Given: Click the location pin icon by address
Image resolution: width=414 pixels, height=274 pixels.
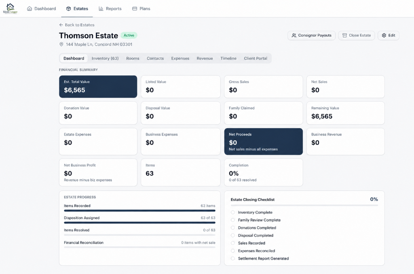Looking at the screenshot, I should pyautogui.click(x=61, y=44).
